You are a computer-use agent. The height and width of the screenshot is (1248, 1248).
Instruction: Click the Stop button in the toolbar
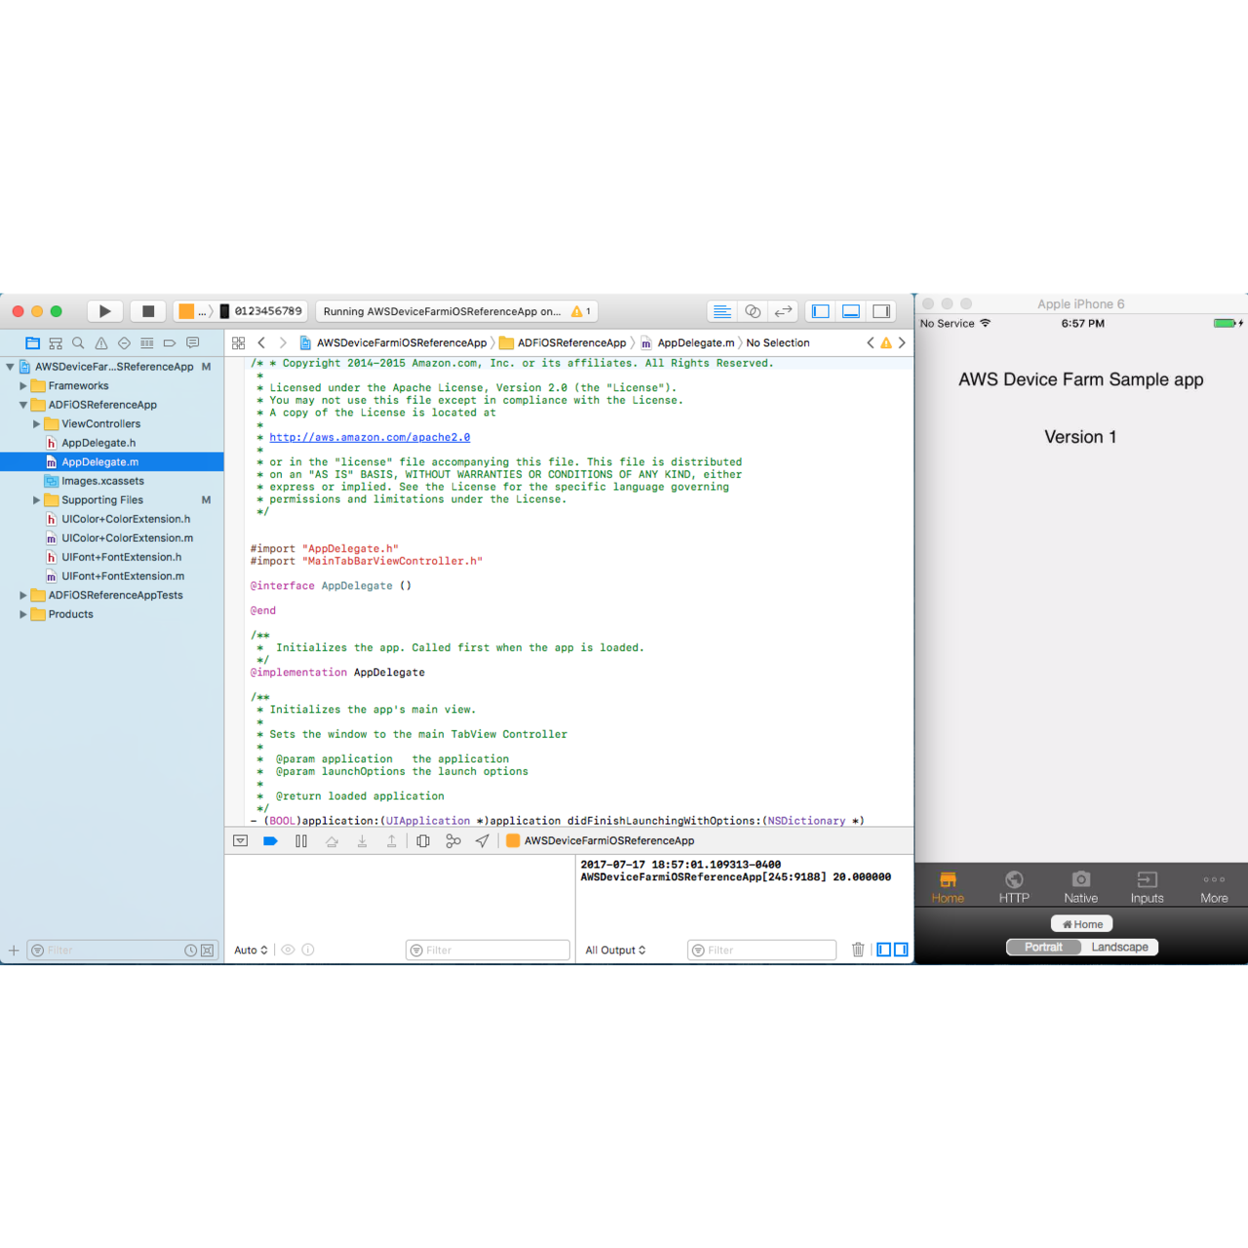coord(148,310)
